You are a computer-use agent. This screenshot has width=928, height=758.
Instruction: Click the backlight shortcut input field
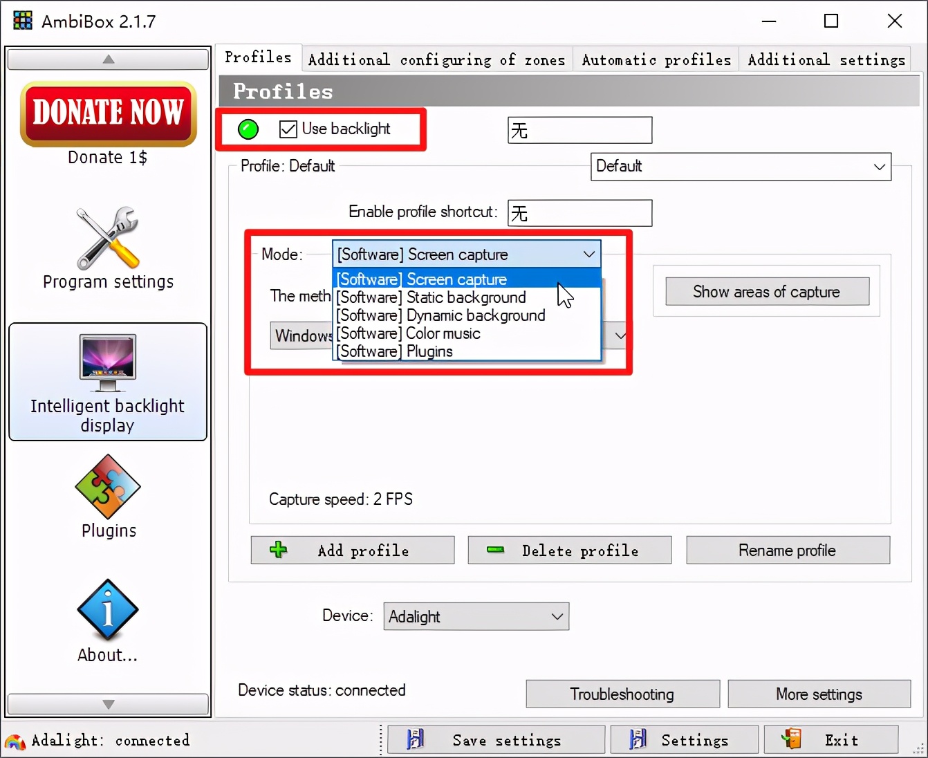(580, 130)
